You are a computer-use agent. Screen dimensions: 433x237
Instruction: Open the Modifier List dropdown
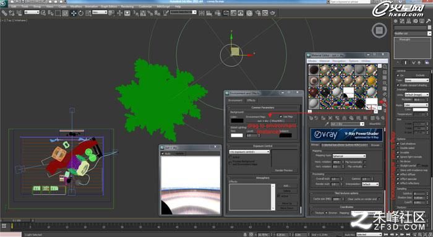[x=413, y=33]
